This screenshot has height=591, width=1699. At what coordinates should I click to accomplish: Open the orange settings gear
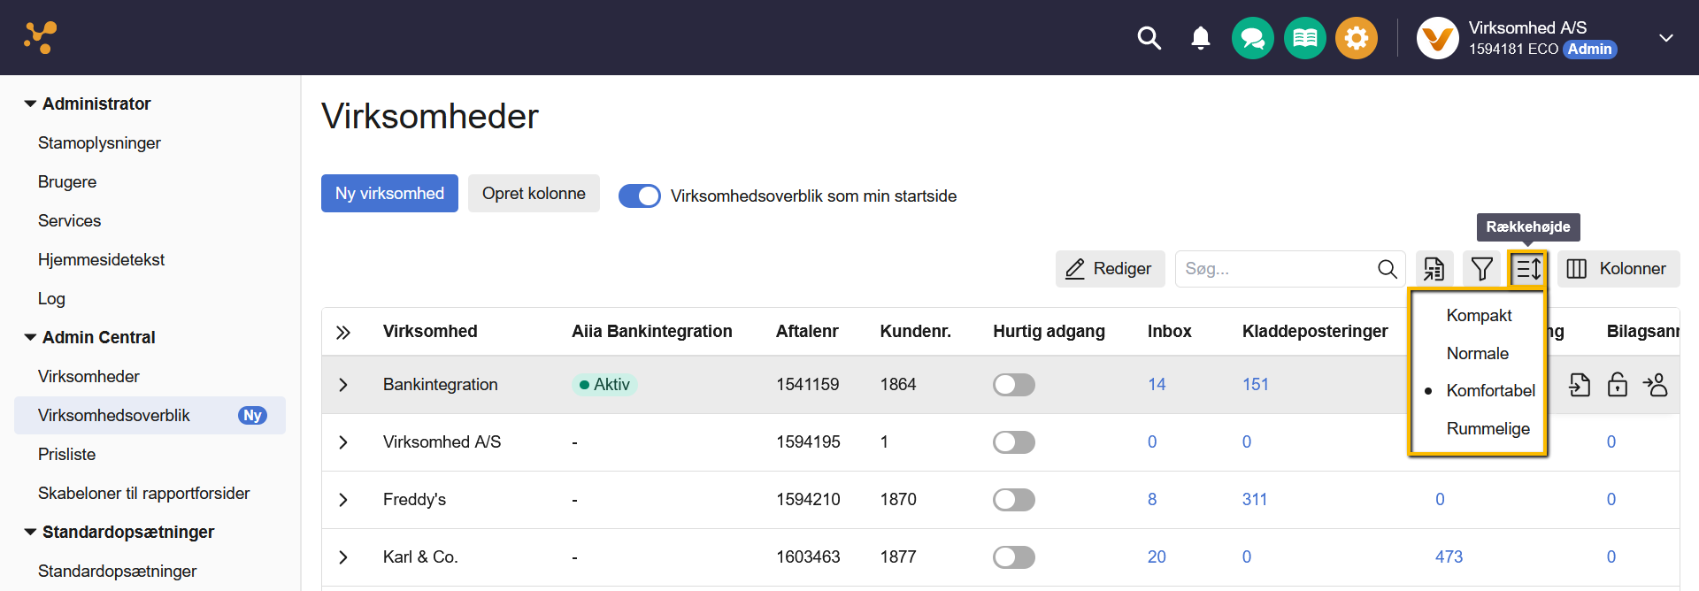point(1356,38)
